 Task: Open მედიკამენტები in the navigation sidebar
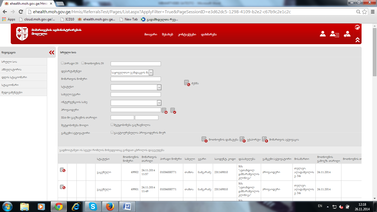point(12,92)
